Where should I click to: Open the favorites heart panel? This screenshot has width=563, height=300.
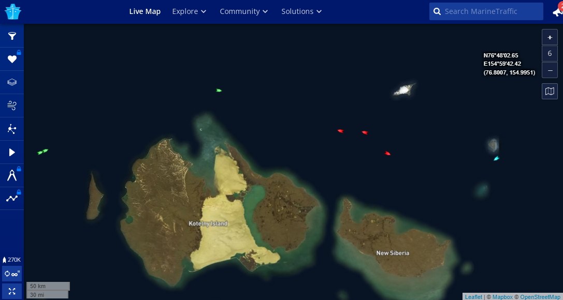[x=12, y=59]
